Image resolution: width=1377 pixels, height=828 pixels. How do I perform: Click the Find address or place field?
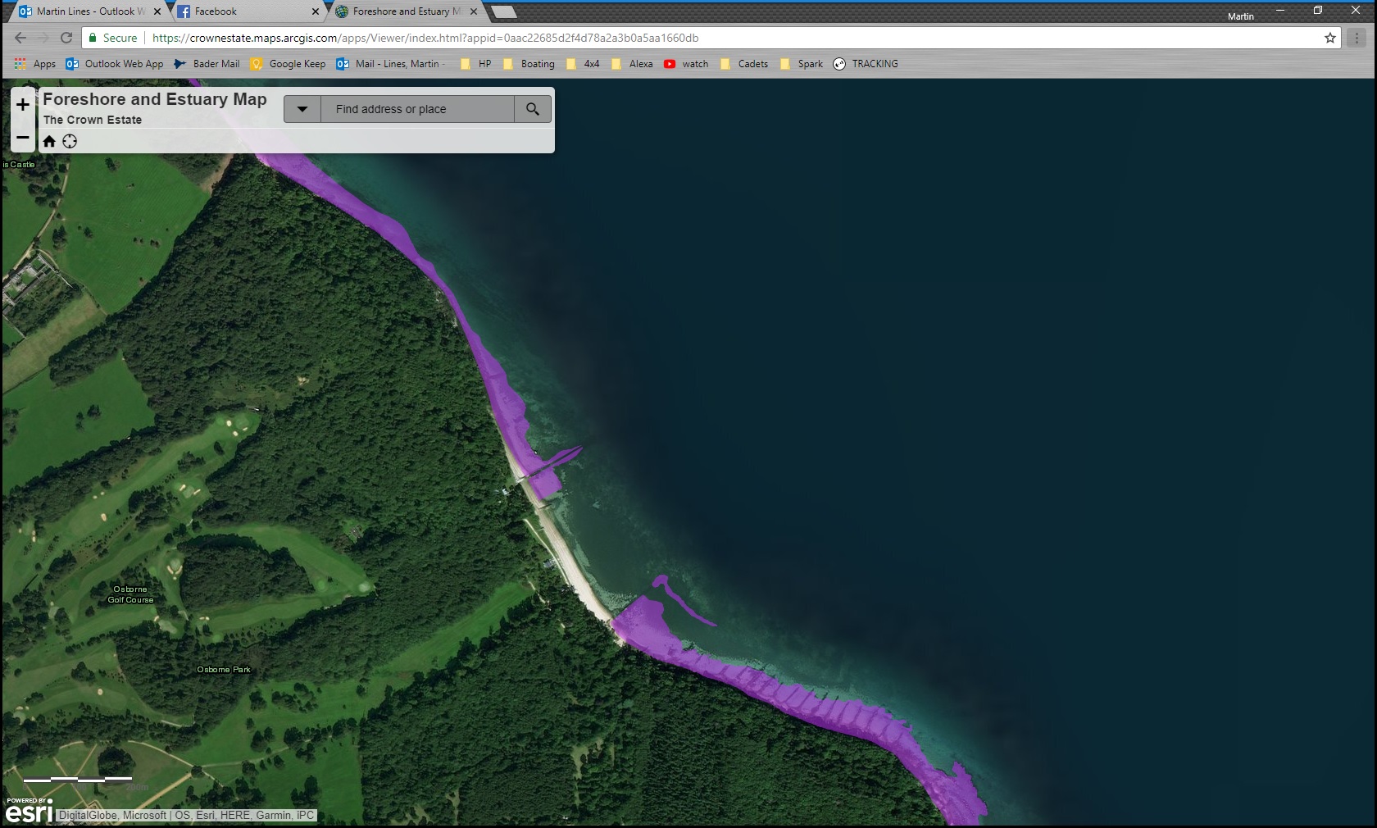pos(416,109)
